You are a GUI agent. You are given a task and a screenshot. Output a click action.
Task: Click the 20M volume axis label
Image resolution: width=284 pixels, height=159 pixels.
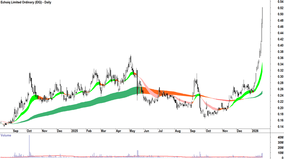point(280,148)
